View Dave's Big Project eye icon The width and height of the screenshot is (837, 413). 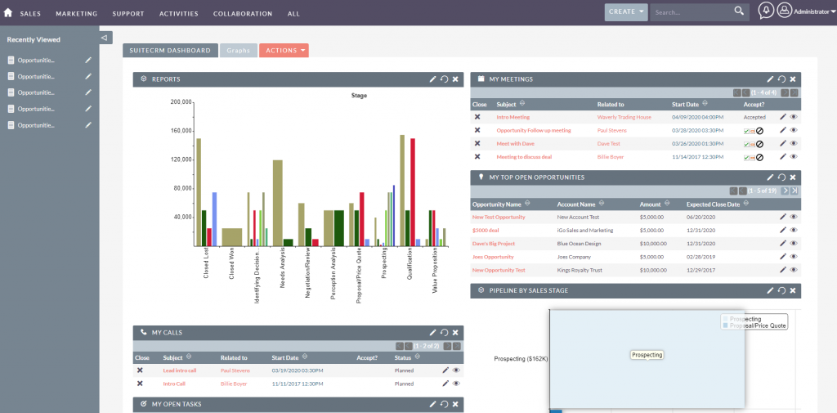point(794,244)
